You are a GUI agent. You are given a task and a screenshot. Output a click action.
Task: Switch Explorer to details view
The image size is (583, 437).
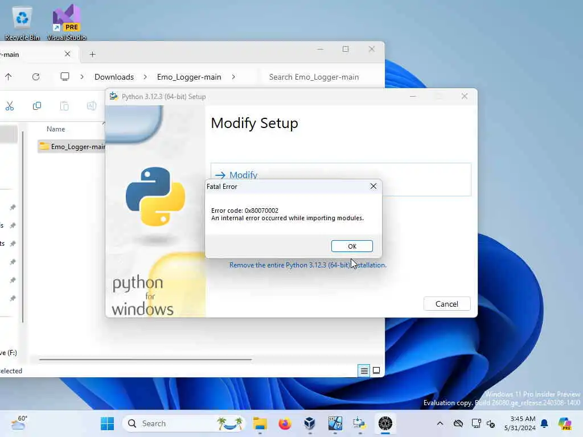pyautogui.click(x=364, y=370)
